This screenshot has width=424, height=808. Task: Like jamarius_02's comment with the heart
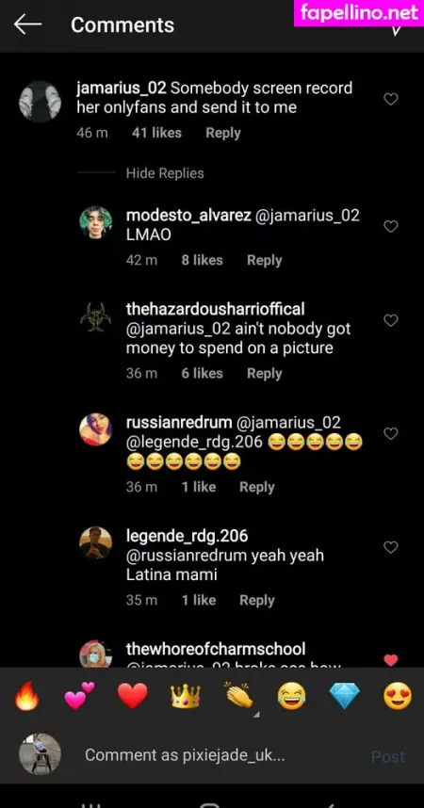click(x=391, y=99)
